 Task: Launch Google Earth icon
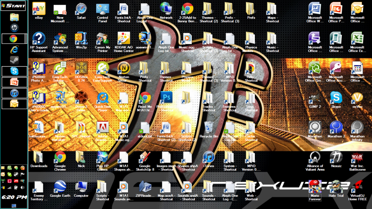60,189
